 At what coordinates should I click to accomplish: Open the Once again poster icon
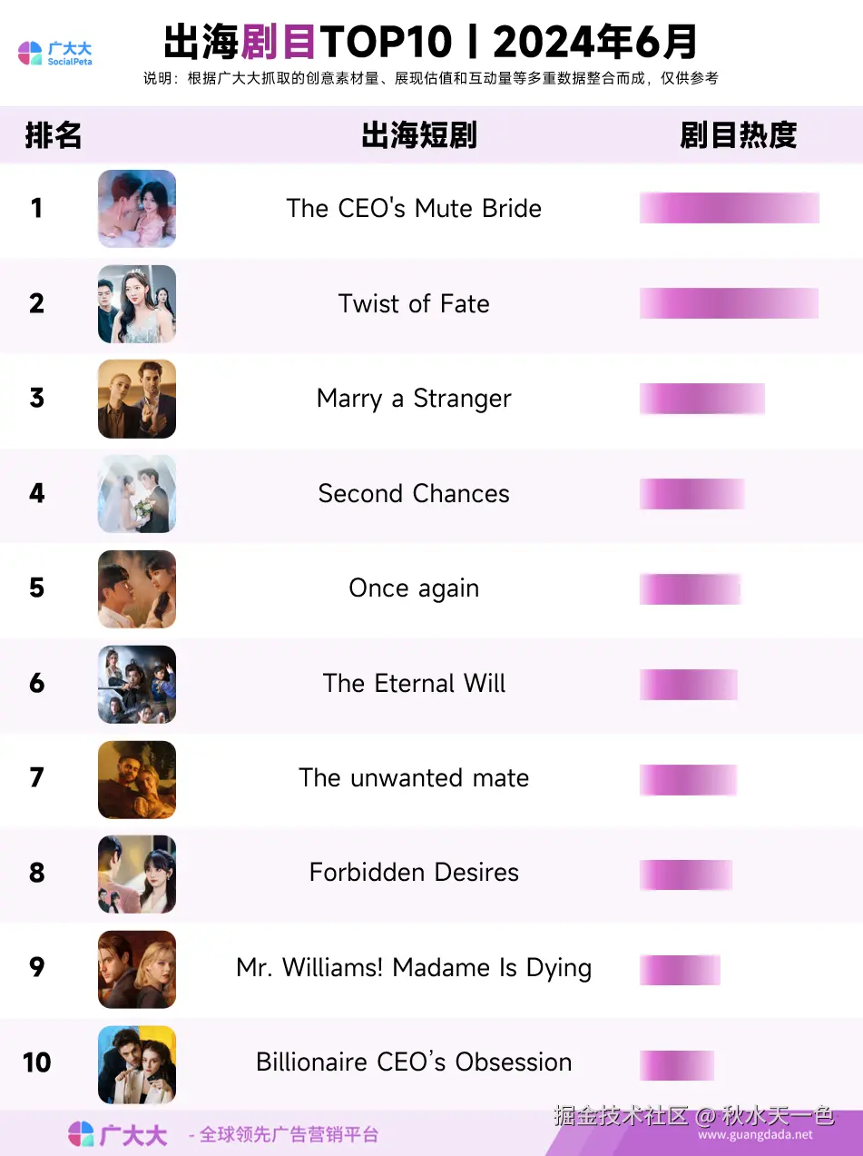pos(137,588)
